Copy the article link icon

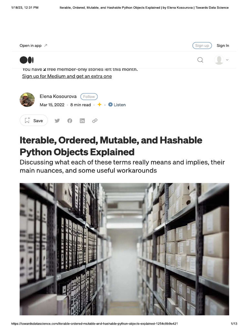(x=95, y=121)
